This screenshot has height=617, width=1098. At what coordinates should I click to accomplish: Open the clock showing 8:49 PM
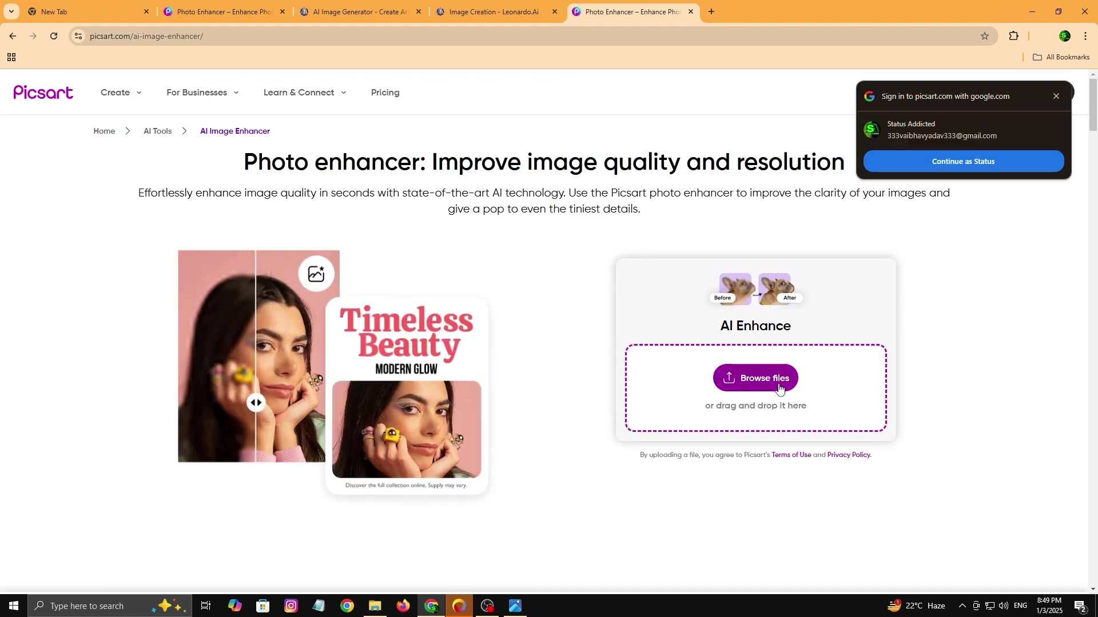click(1049, 606)
